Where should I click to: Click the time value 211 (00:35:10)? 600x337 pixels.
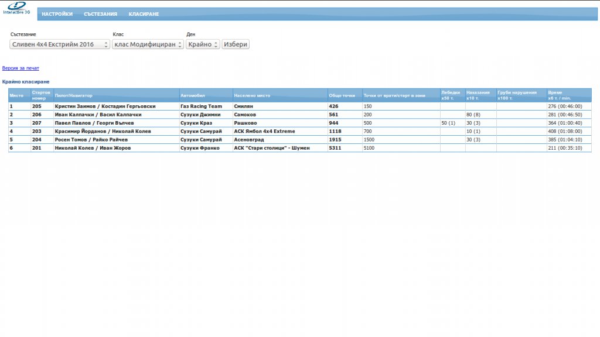[565, 148]
